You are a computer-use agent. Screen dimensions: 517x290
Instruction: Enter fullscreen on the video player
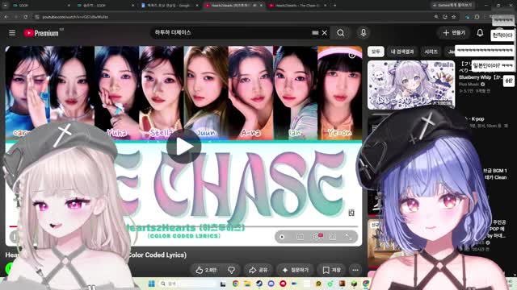pos(348,236)
